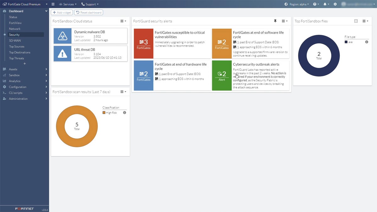The height and width of the screenshot is (212, 377).
Task: Pin the FortiGuard security alerts widget
Action: 275,21
